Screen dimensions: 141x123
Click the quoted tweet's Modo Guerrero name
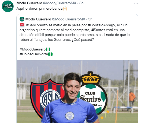pyautogui.click(x=38, y=19)
